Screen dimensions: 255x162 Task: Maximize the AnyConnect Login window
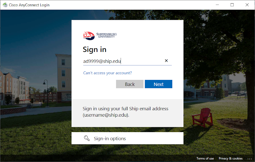[232, 5]
